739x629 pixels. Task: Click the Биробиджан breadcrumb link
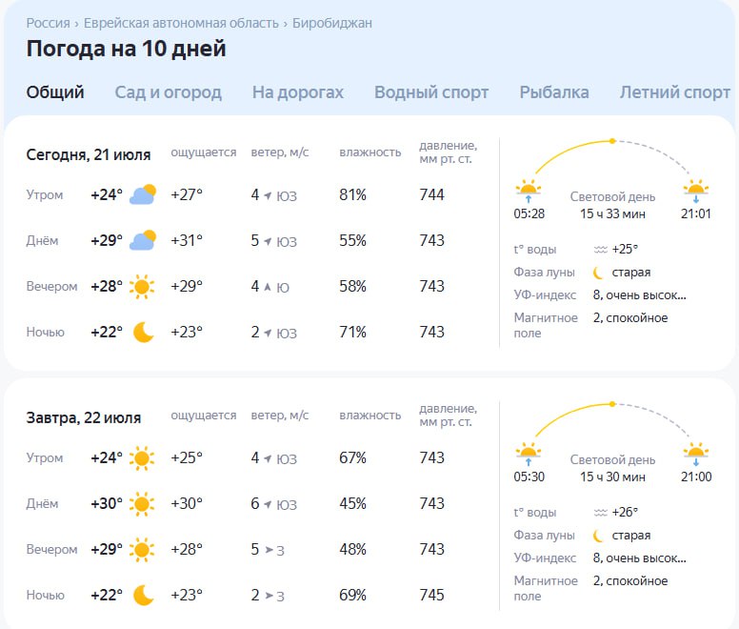[x=332, y=23]
